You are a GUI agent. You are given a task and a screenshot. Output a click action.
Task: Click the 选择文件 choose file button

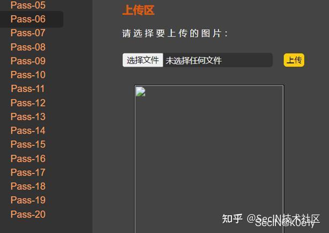(x=143, y=60)
